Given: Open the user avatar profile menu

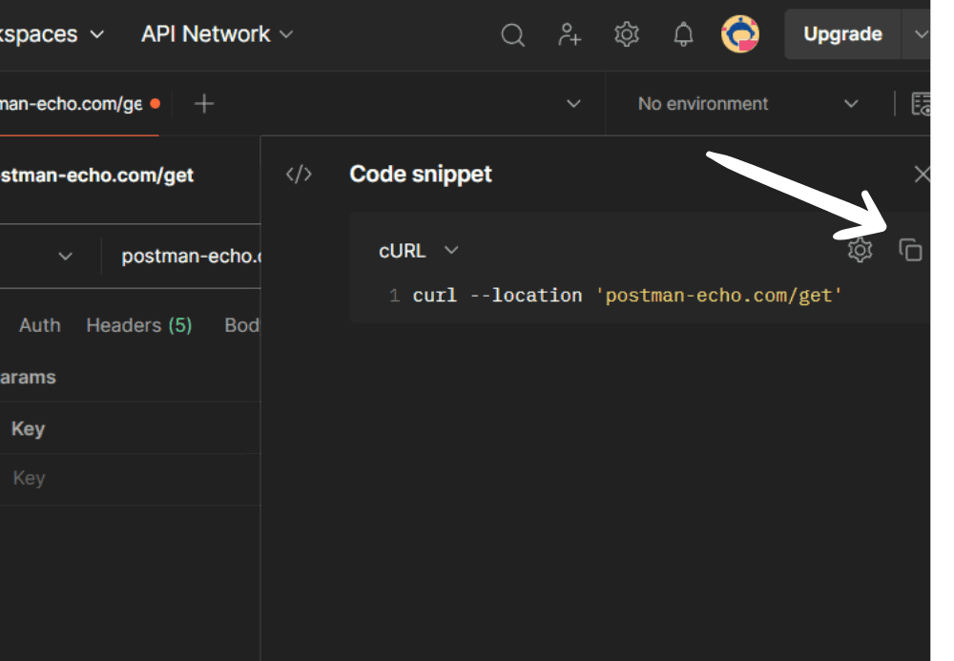Looking at the screenshot, I should point(740,34).
